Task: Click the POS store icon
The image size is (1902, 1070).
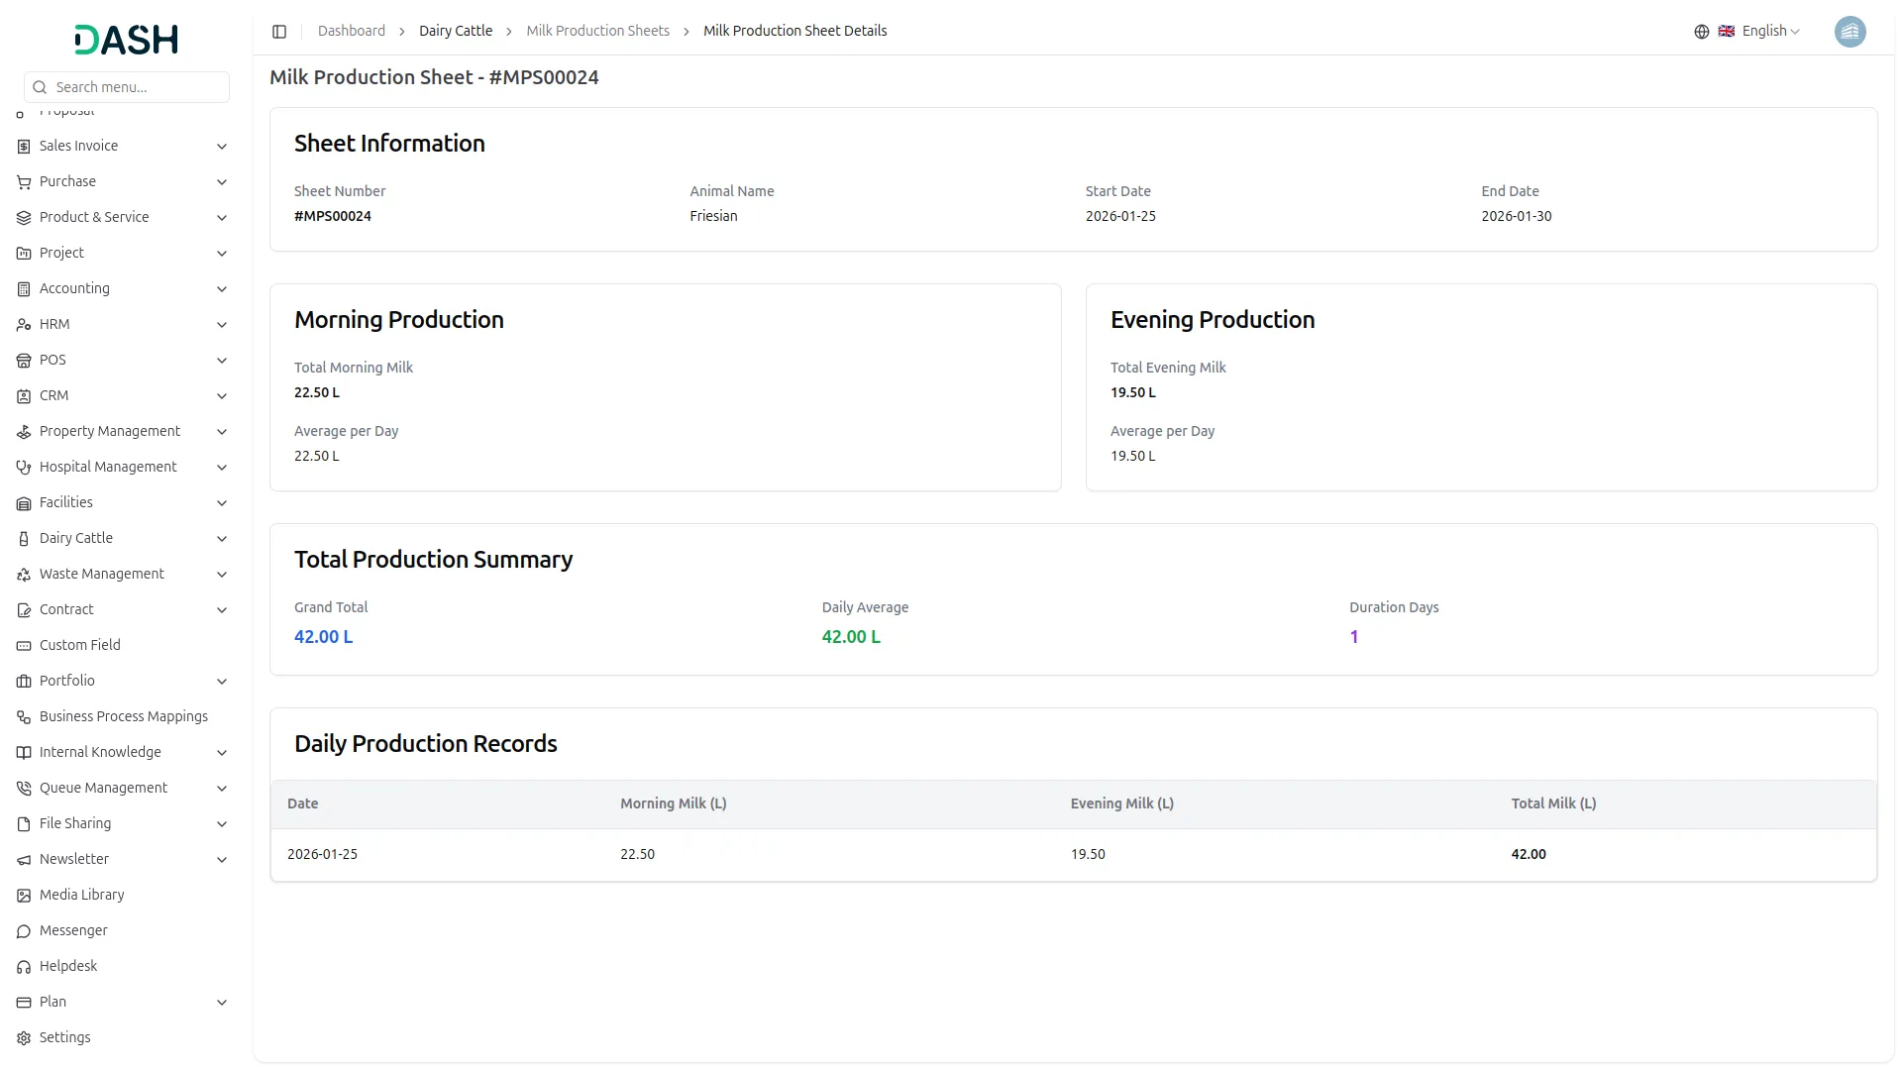Action: pyautogui.click(x=24, y=361)
